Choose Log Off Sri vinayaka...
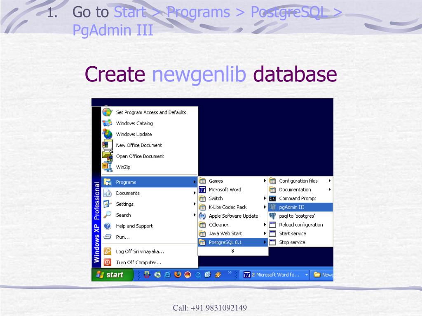Screen dimensions: 422x316 click(x=149, y=251)
